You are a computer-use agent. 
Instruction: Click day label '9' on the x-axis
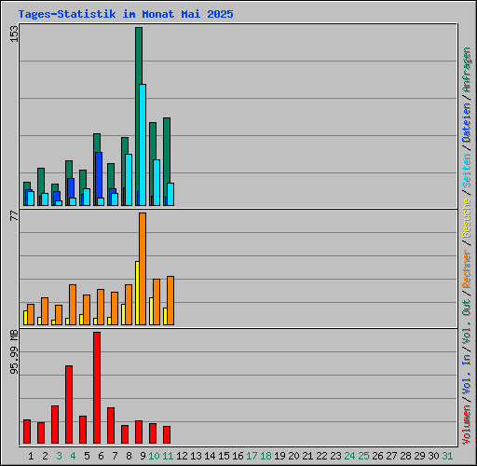[143, 456]
